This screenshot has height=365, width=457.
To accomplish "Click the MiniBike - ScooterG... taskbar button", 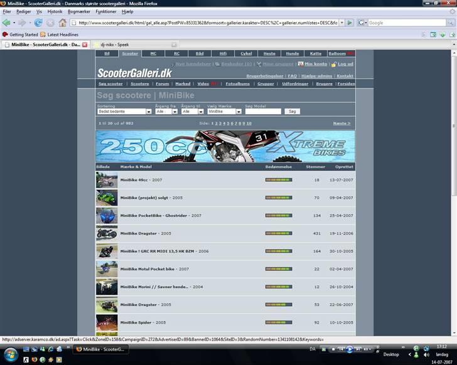I will [x=100, y=349].
